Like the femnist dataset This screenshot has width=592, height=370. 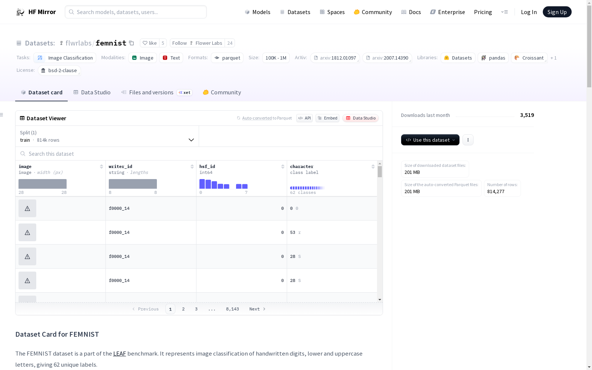(x=149, y=43)
